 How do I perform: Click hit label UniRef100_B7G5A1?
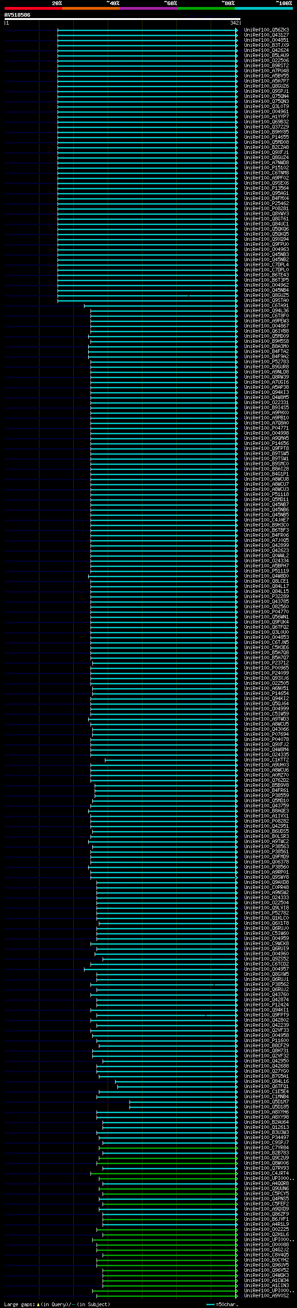[x=266, y=1076]
